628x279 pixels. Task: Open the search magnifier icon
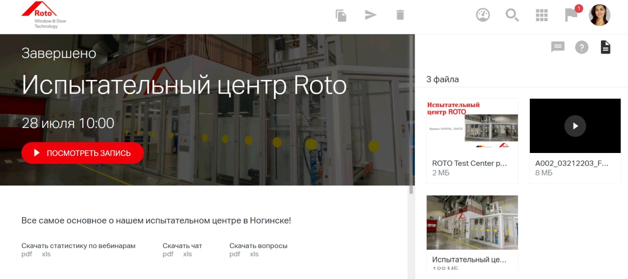[x=512, y=15]
